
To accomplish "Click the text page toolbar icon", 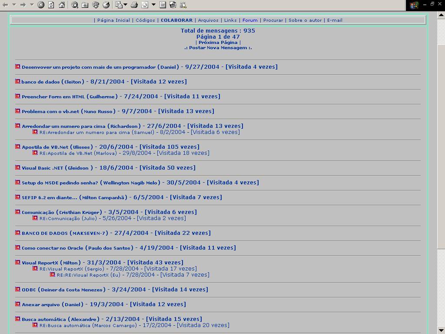I will (163, 5).
